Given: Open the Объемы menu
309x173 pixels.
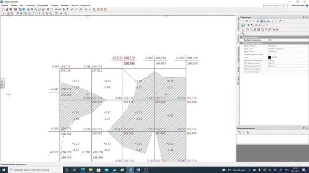Looking at the screenshot, I should point(55,5).
